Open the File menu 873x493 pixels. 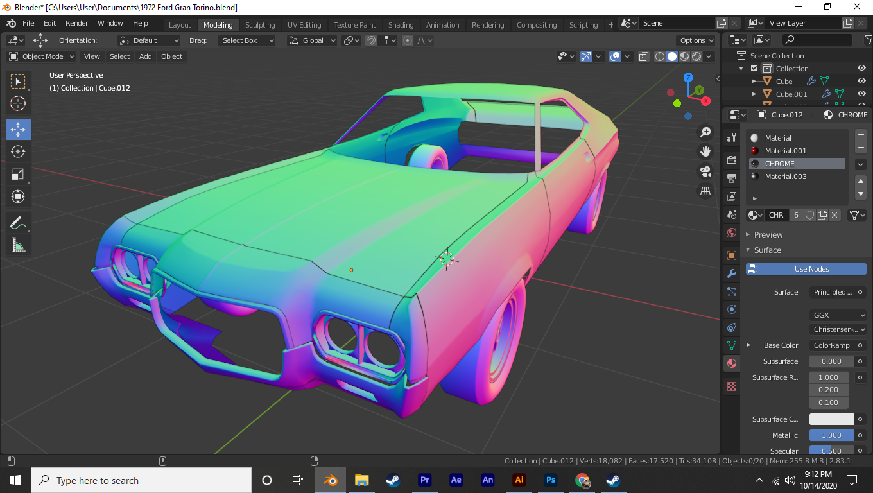[28, 23]
